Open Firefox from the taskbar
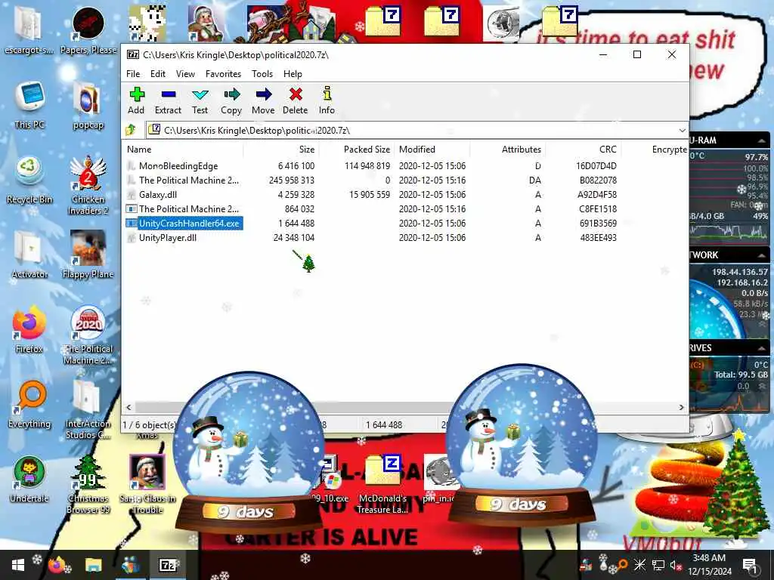The width and height of the screenshot is (774, 580). (x=56, y=565)
